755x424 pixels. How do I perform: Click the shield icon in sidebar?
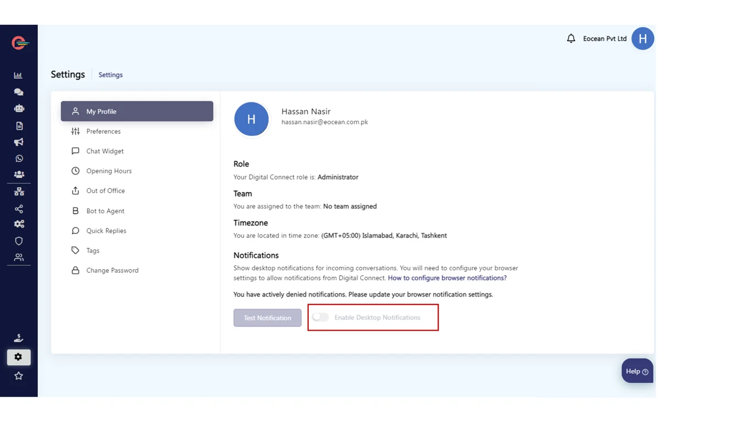[x=19, y=241]
